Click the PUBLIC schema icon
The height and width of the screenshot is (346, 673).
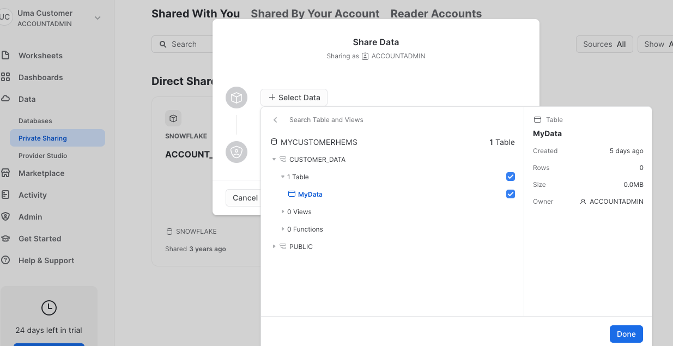click(283, 247)
